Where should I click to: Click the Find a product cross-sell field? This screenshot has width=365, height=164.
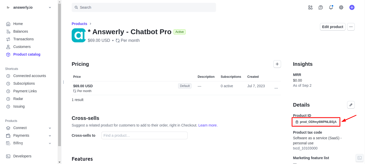pyautogui.click(x=144, y=135)
